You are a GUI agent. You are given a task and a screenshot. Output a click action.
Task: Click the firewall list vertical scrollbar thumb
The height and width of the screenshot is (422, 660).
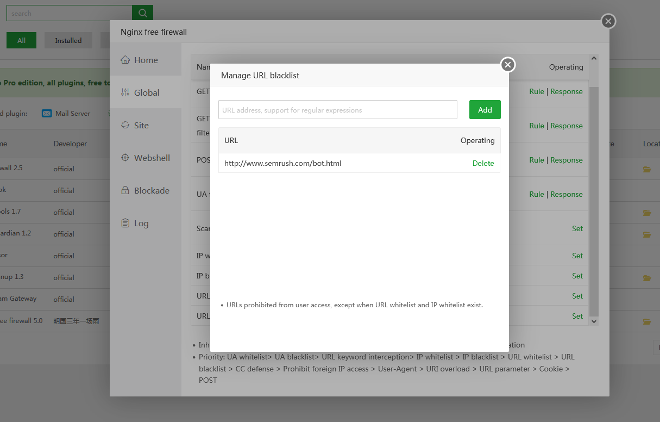pos(594,201)
